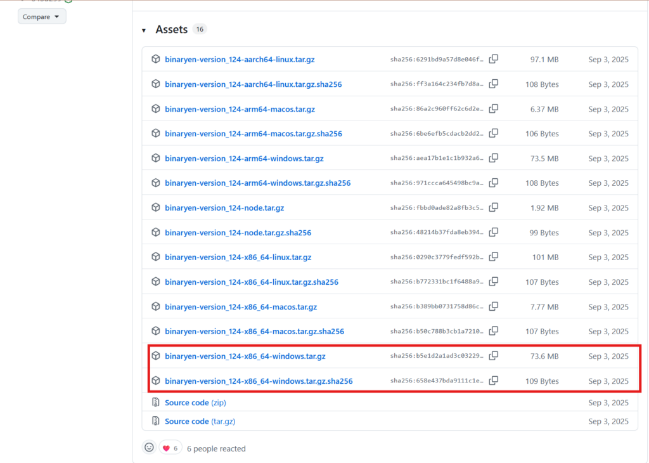Copy hash for x86_64-linux.tar.gz
649x463 pixels.
pos(494,257)
